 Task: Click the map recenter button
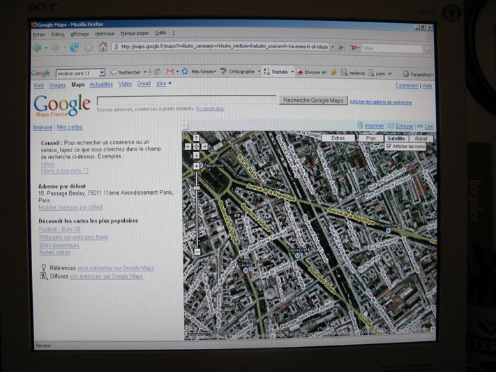tap(196, 147)
